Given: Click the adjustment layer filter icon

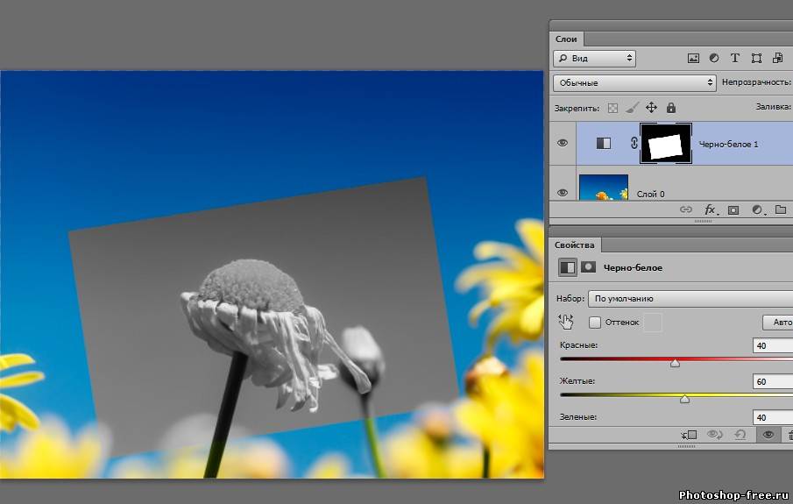Looking at the screenshot, I should [714, 59].
